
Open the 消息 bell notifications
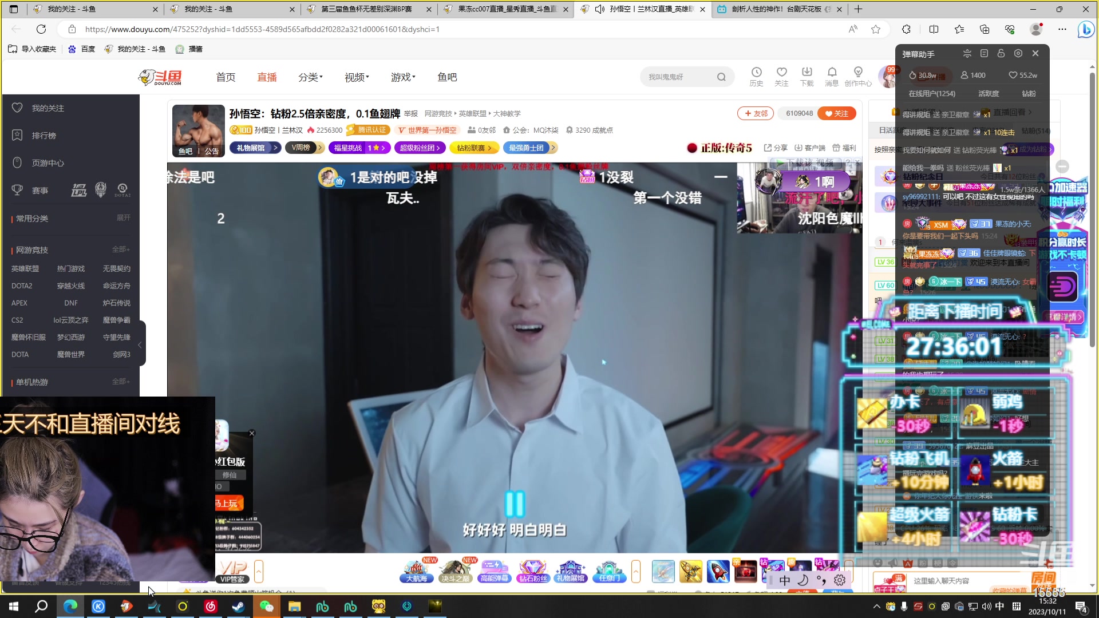(x=832, y=76)
